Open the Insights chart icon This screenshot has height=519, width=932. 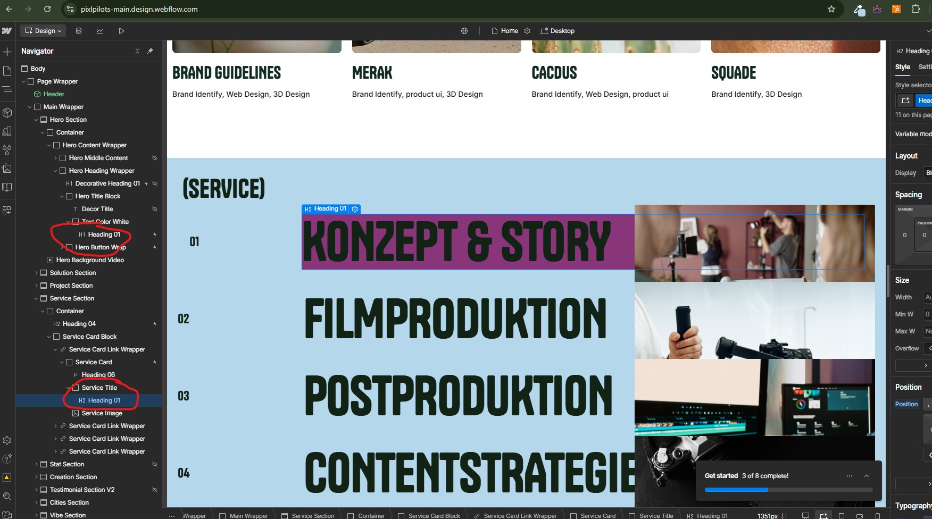100,31
